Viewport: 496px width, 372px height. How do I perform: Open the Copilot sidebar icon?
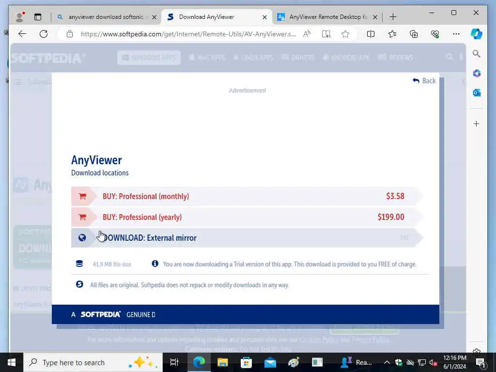click(x=476, y=33)
